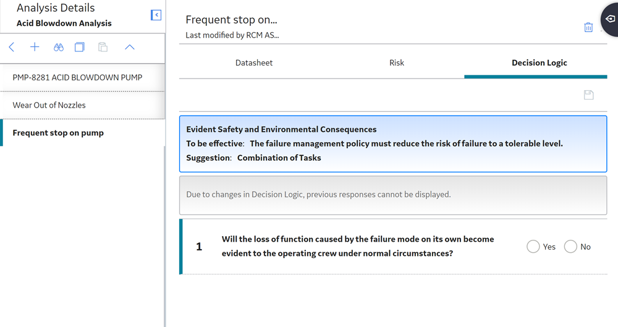618x327 pixels.
Task: Go back using left arrow icon
Action: point(11,48)
